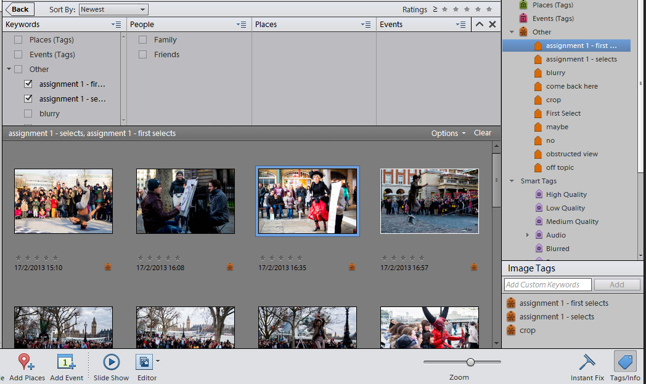Image resolution: width=646 pixels, height=384 pixels.
Task: Click Events (Tags) in tag panel
Action: click(553, 18)
